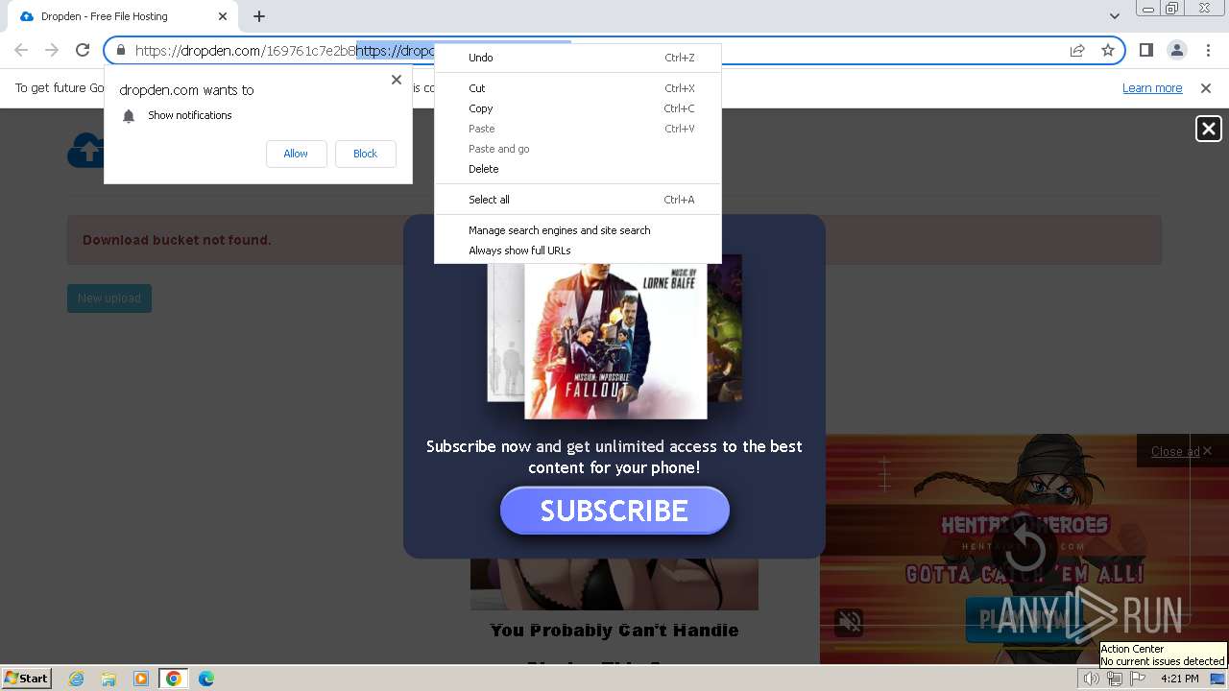Open the Mission Impossible Fallout poster

[x=615, y=341]
